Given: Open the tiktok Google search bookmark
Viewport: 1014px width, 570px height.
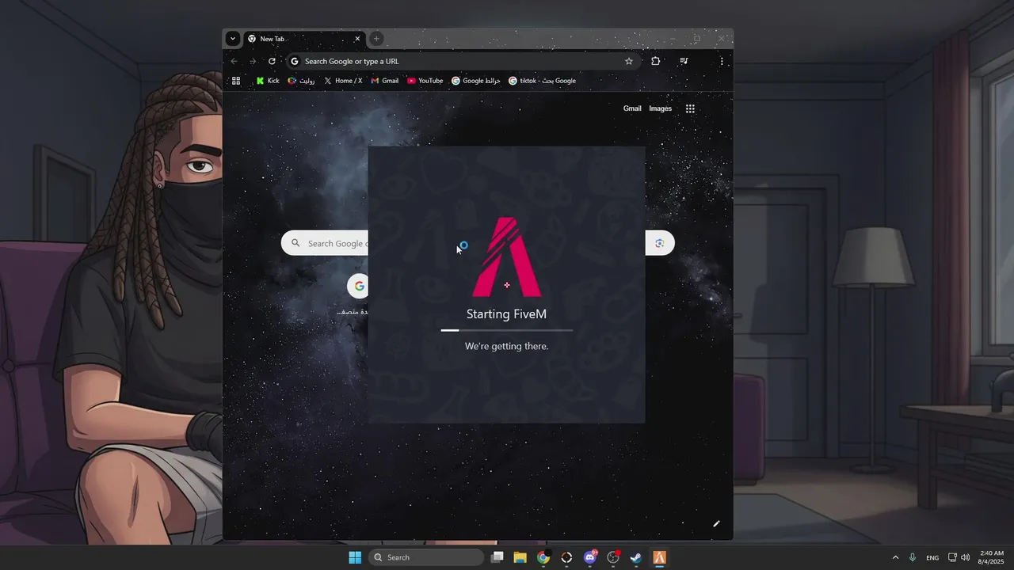Looking at the screenshot, I should tap(543, 81).
